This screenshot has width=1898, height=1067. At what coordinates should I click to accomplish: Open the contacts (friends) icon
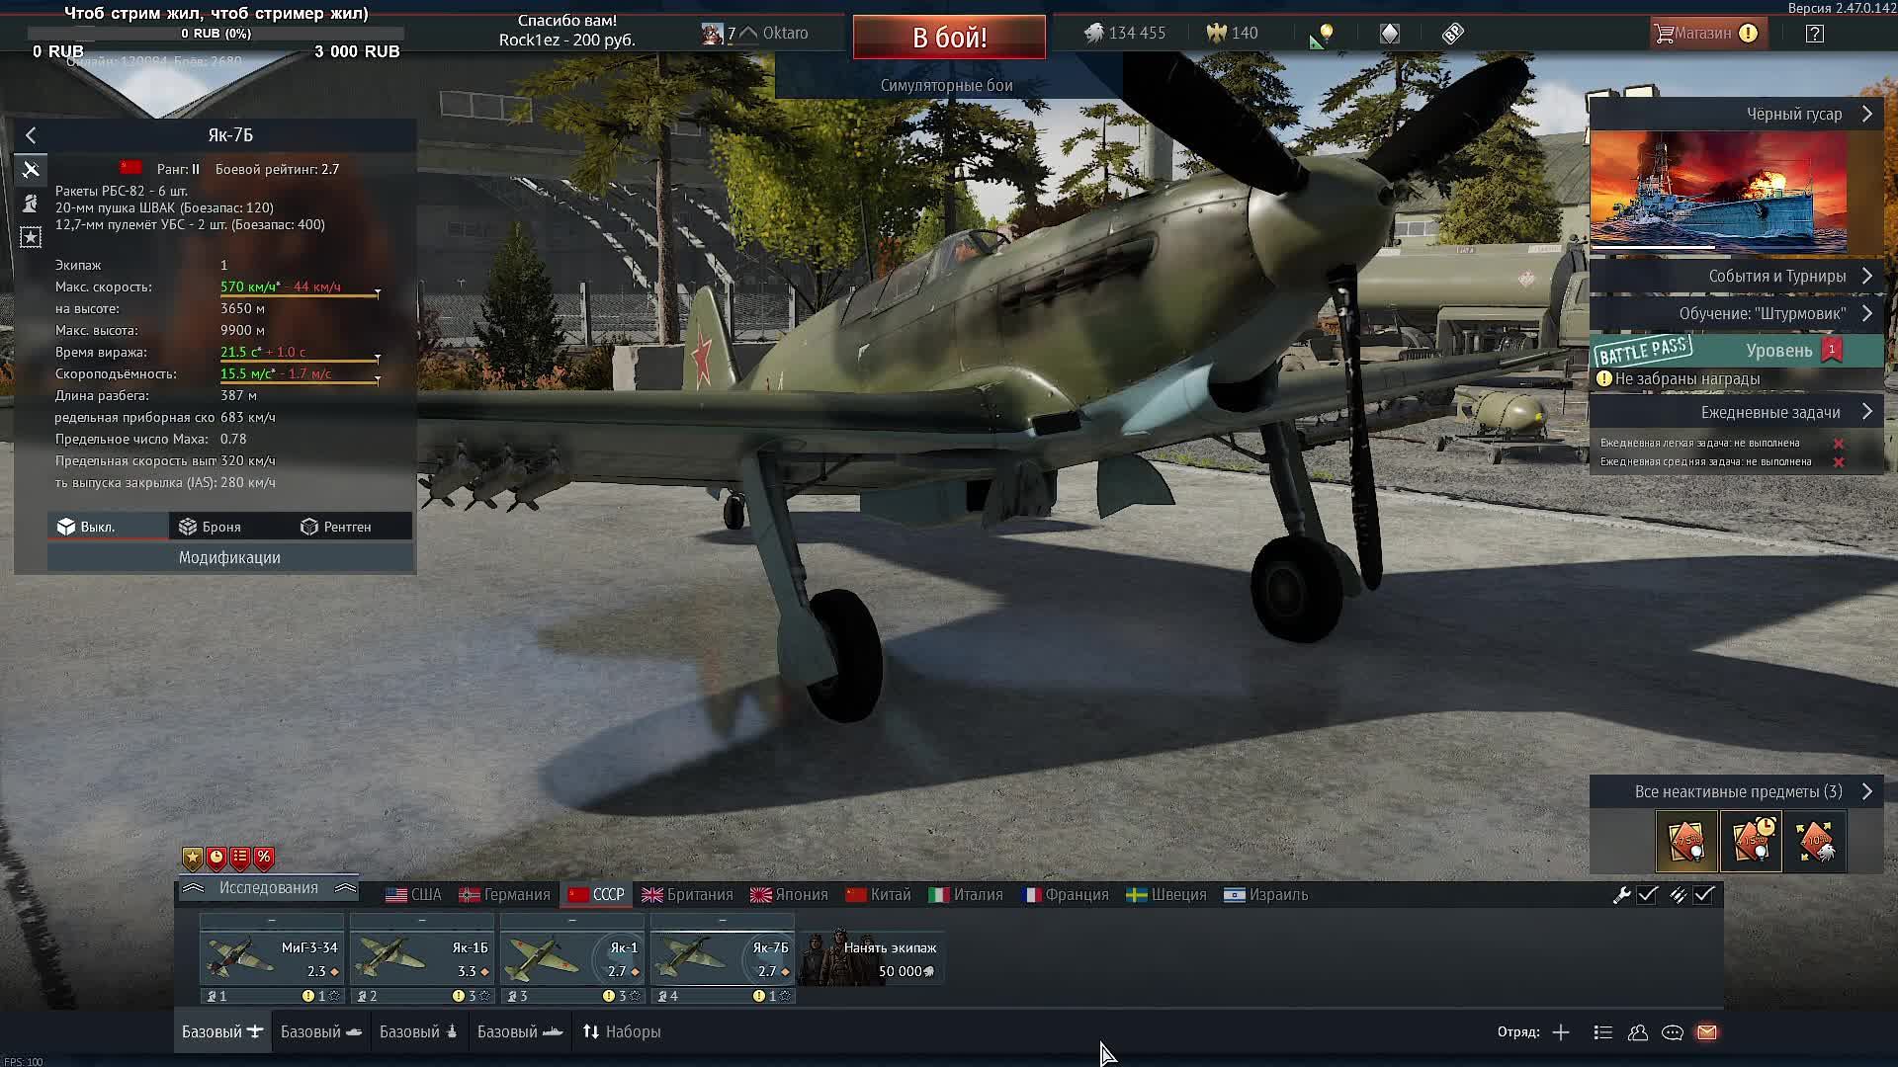pyautogui.click(x=1637, y=1033)
